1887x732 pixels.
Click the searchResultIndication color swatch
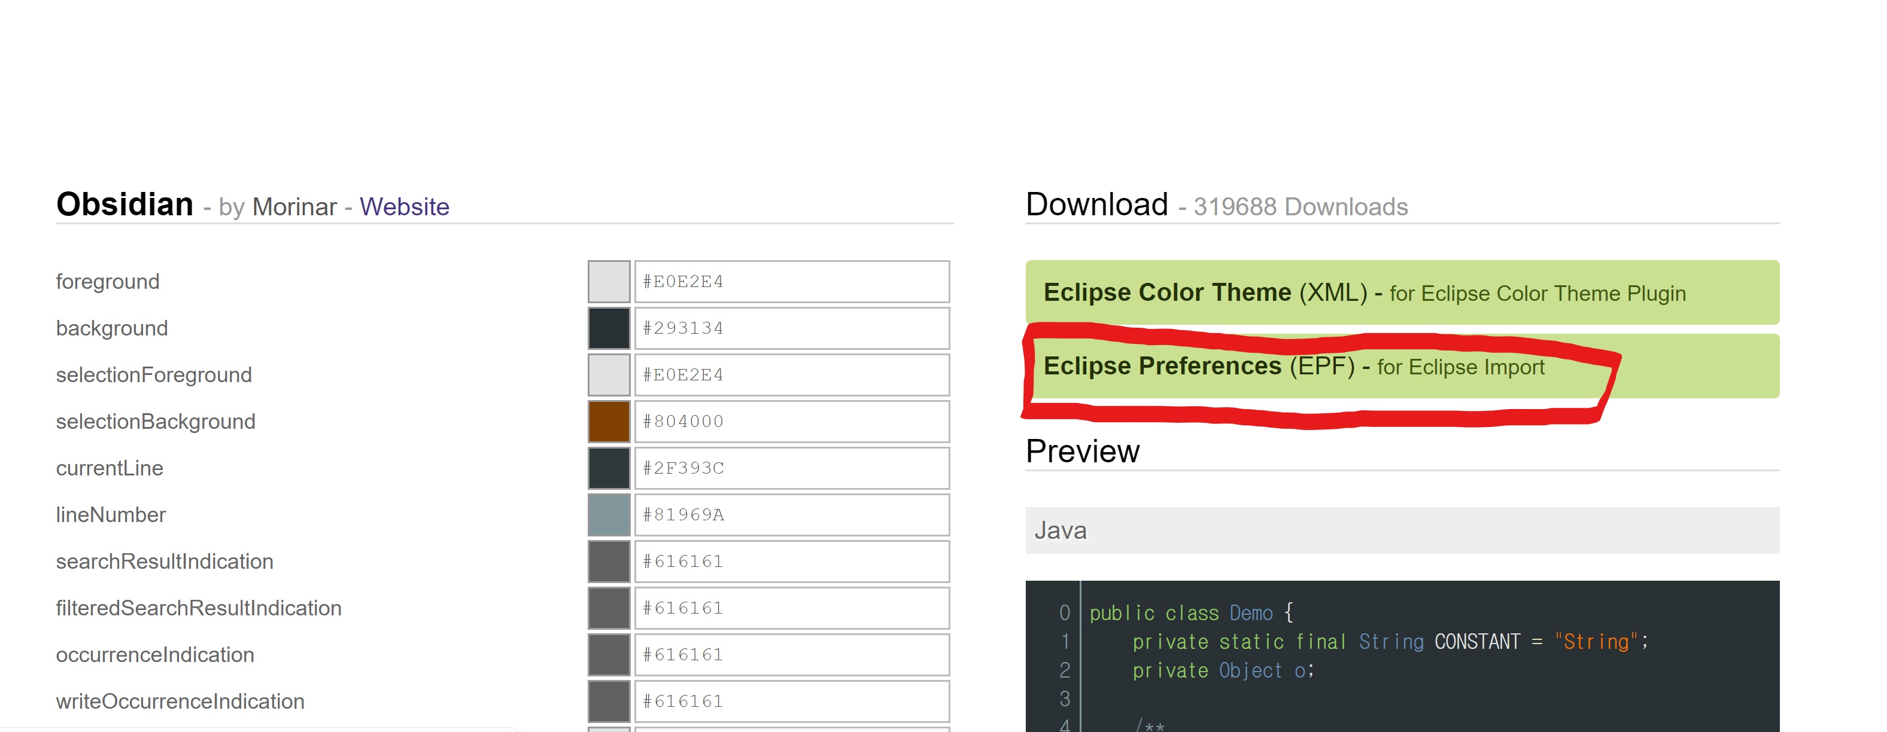click(x=609, y=562)
